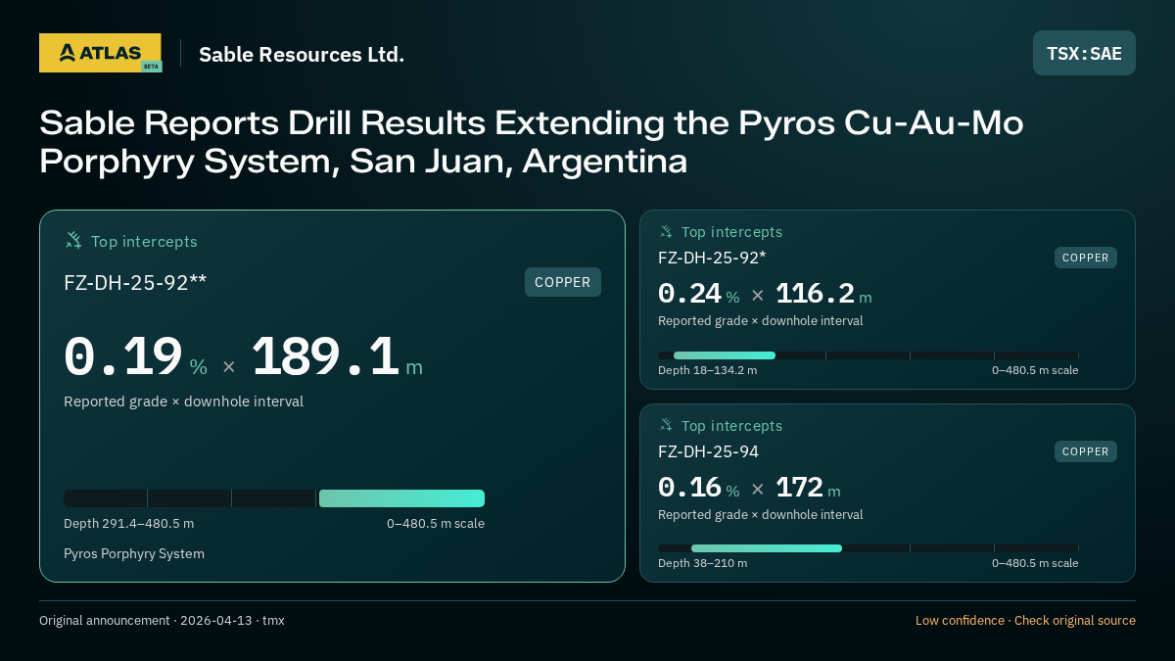Click the 116.2 m interval value
Screen dimensions: 1175x661
point(823,294)
